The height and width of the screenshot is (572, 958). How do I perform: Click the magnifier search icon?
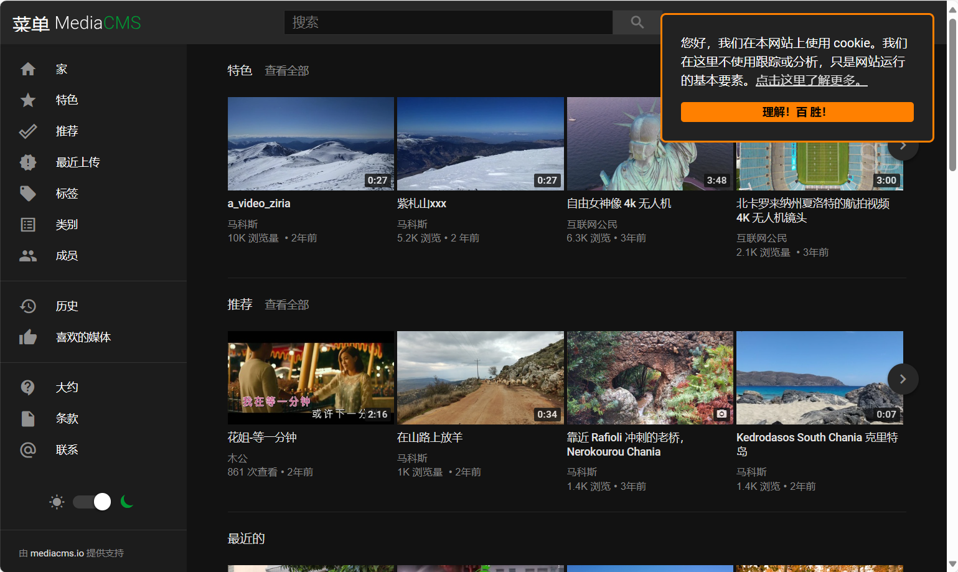point(637,22)
